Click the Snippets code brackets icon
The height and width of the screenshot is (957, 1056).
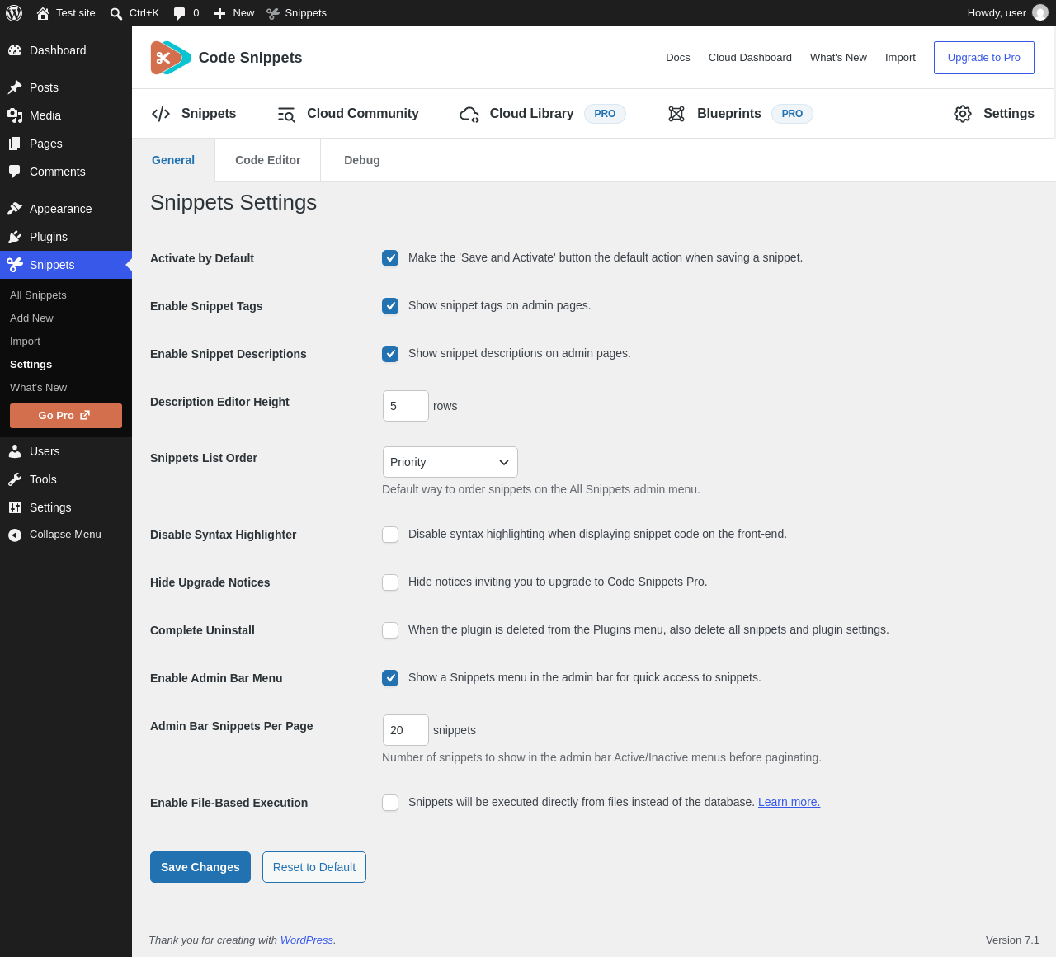coord(161,114)
